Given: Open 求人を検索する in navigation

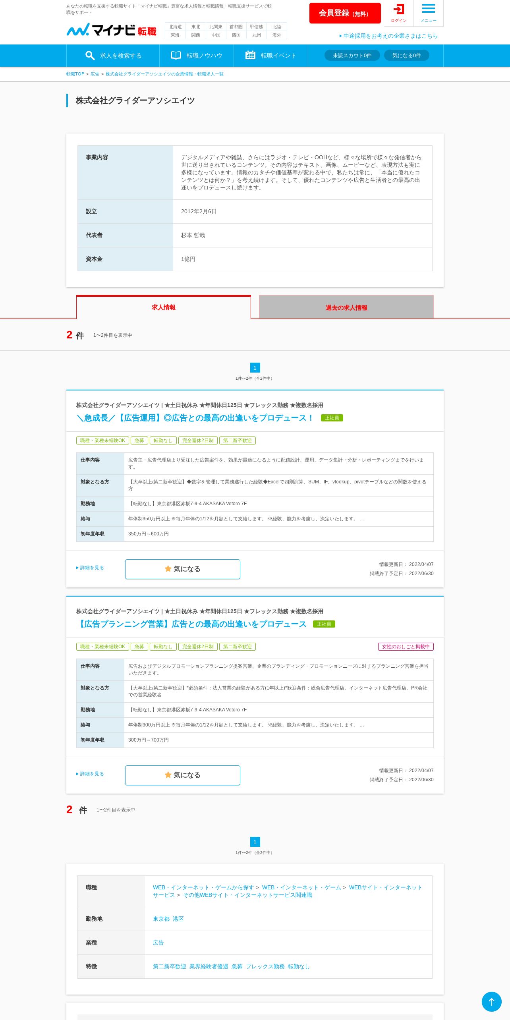Looking at the screenshot, I should [x=113, y=56].
